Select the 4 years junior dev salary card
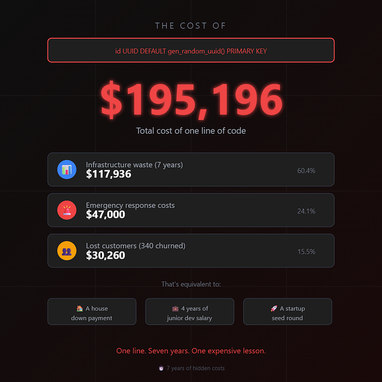This screenshot has width=382, height=382. point(190,312)
